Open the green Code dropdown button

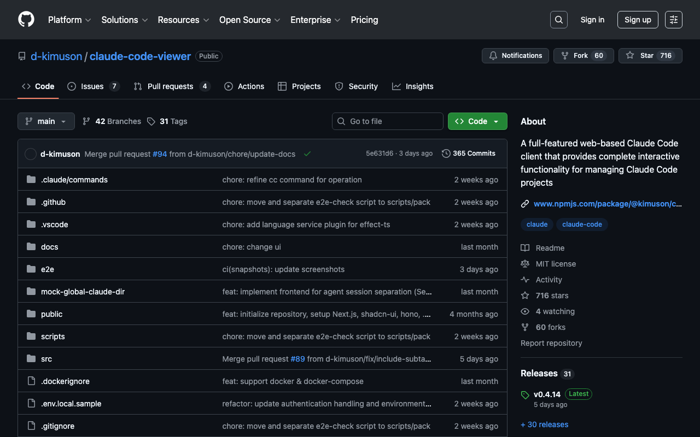tap(477, 121)
